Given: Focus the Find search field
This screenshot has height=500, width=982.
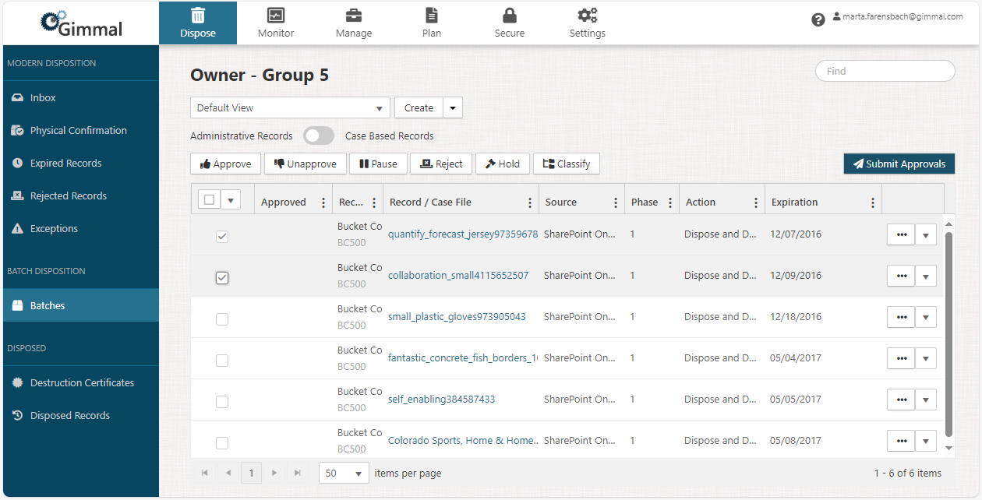Looking at the screenshot, I should coord(885,71).
